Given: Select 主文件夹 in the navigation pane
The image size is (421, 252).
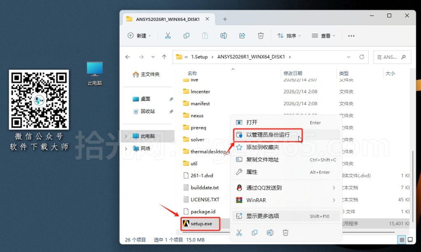Looking at the screenshot, I should click(146, 74).
